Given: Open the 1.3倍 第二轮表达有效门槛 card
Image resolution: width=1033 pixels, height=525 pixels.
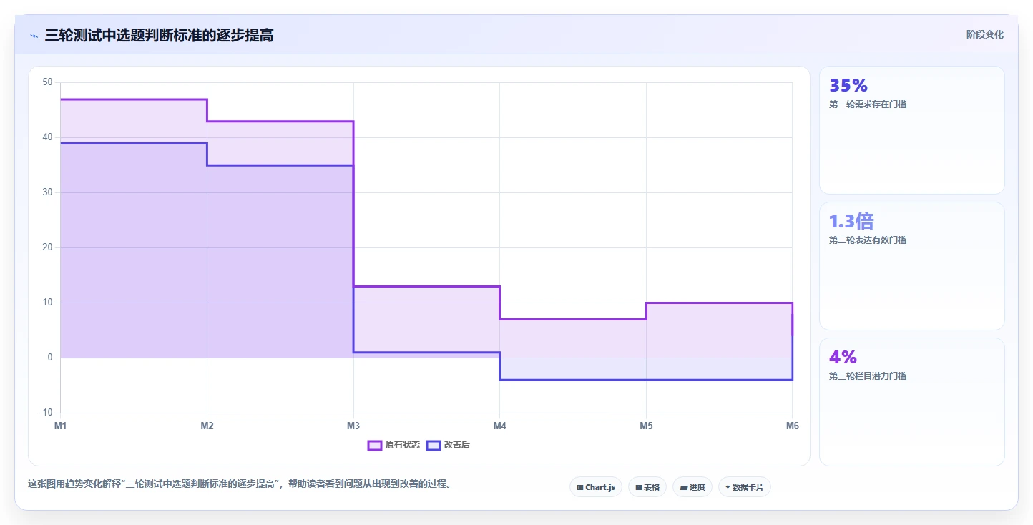Looking at the screenshot, I should click(x=912, y=266).
